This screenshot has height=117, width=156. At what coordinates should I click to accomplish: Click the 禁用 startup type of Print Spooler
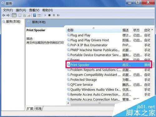click(x=147, y=65)
